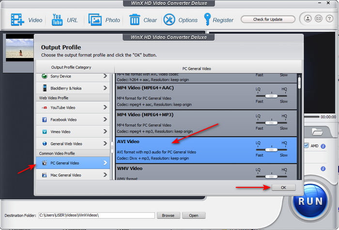339x230 pixels.
Task: Click the email envelope icon
Action: tap(319, 19)
